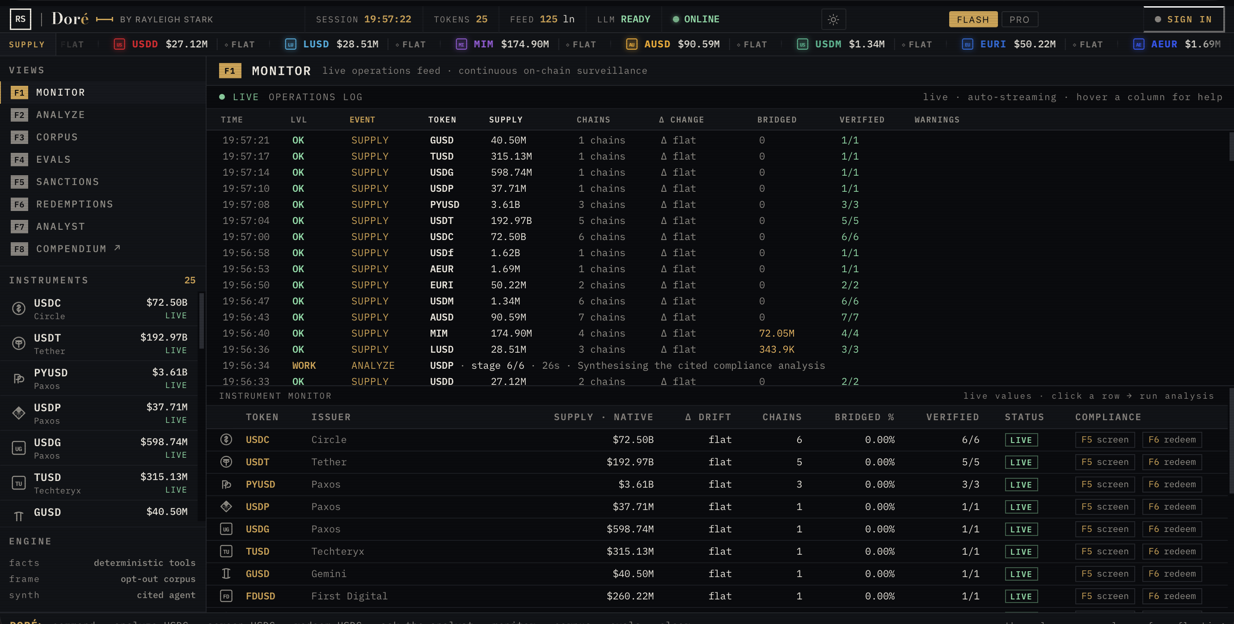The width and height of the screenshot is (1234, 624).
Task: Click the USDT Tether icon in sidebar
Action: point(19,343)
